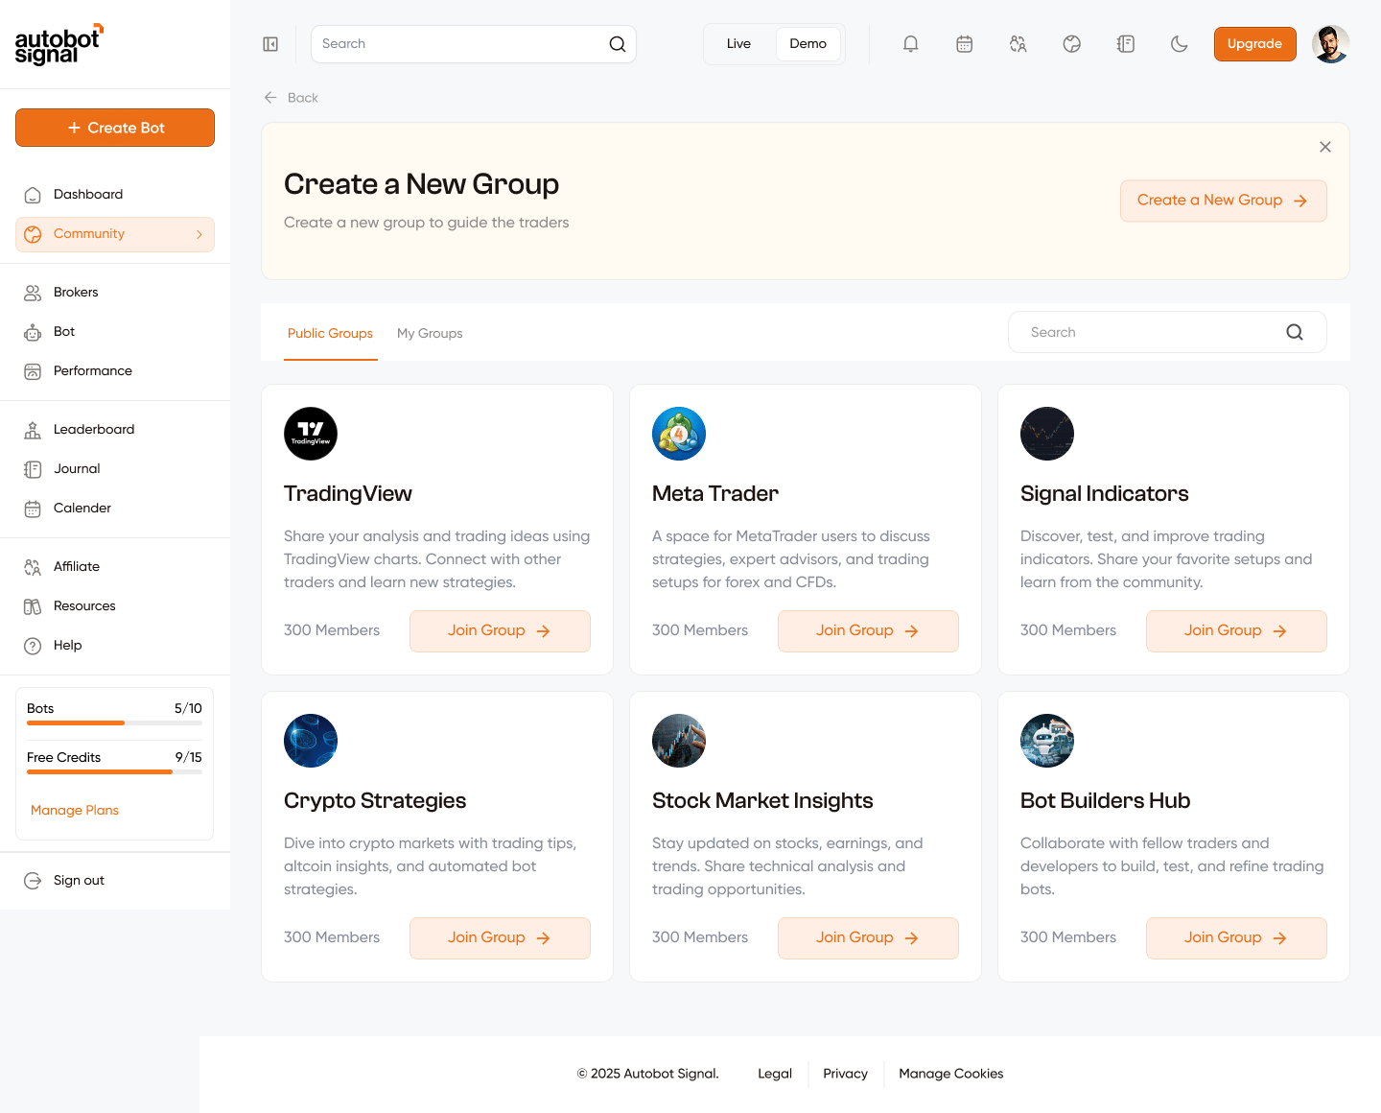This screenshot has width=1381, height=1113.
Task: Click the Bot robot icon in the sidebar
Action: (33, 332)
